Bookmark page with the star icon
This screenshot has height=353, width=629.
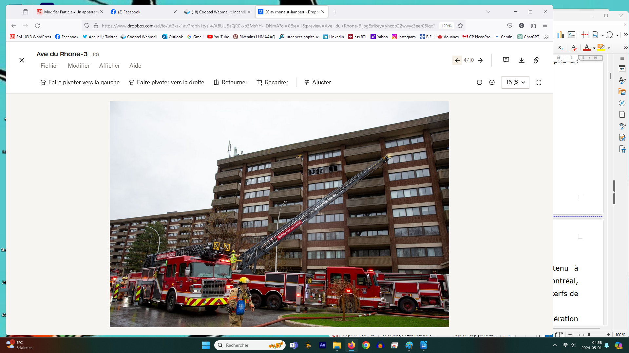point(460,26)
